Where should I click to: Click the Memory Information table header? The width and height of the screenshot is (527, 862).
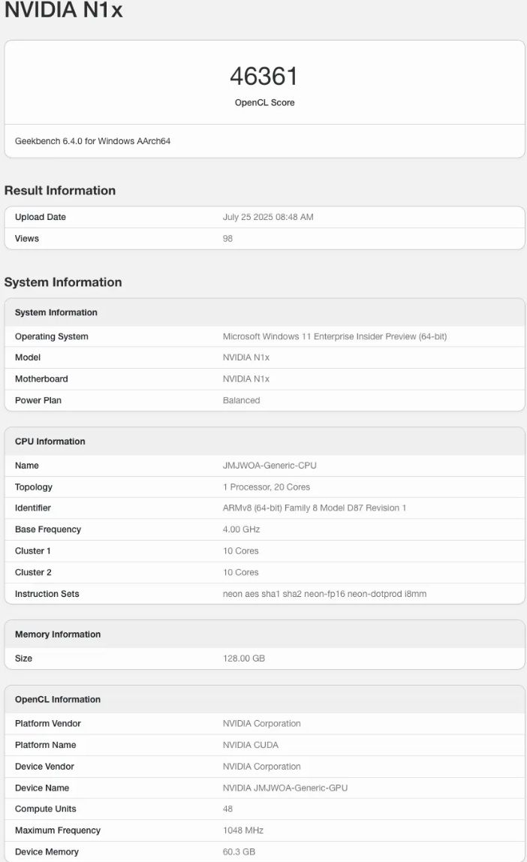click(58, 634)
